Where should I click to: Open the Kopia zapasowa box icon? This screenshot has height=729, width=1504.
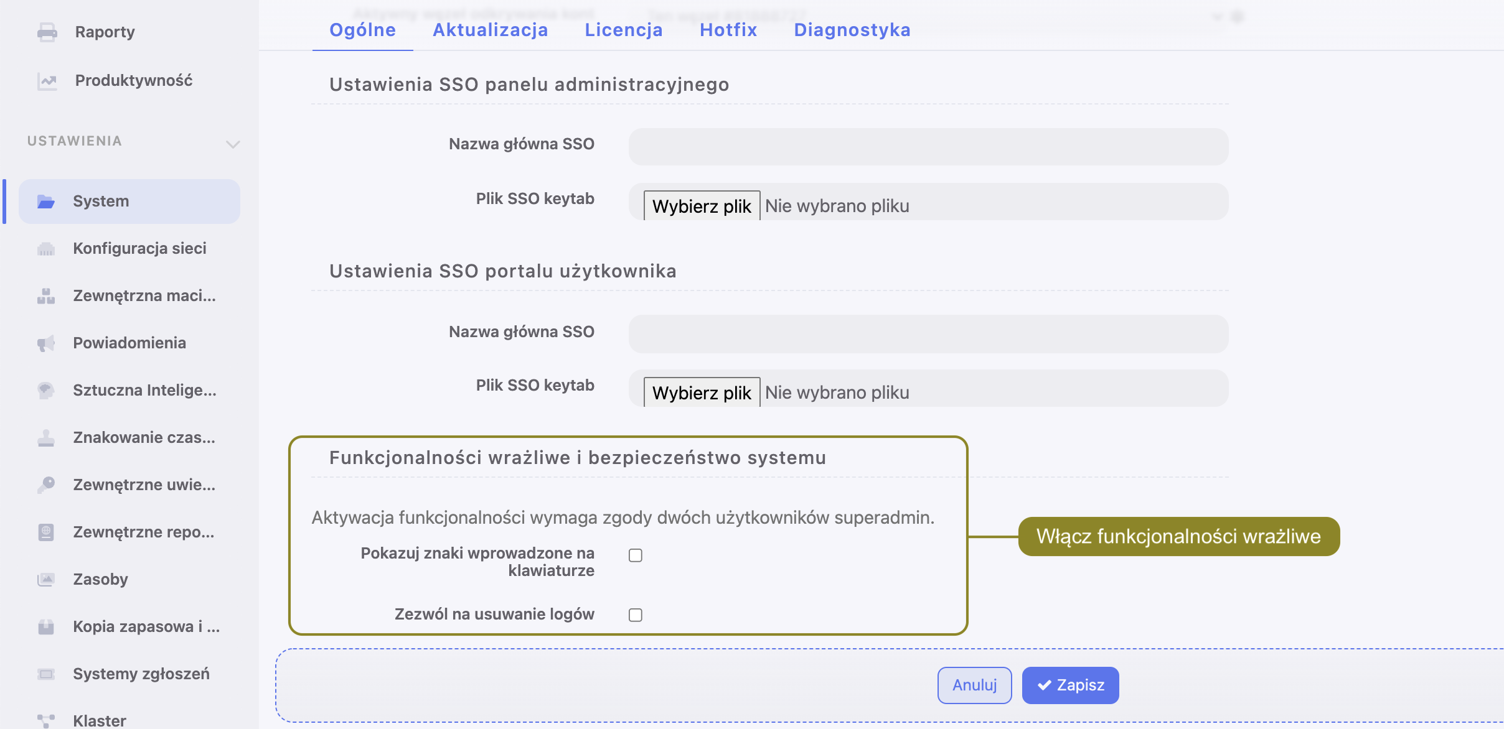tap(46, 627)
